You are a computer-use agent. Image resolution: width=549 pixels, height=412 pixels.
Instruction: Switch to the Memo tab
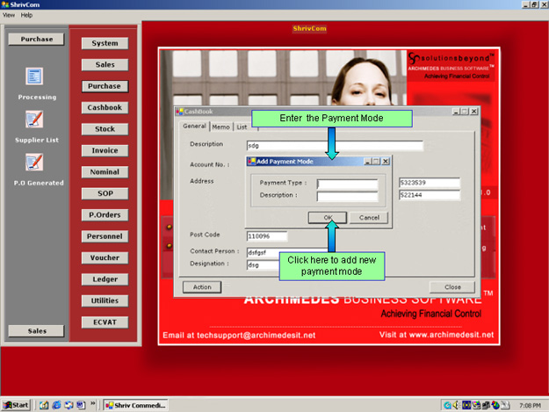[220, 126]
